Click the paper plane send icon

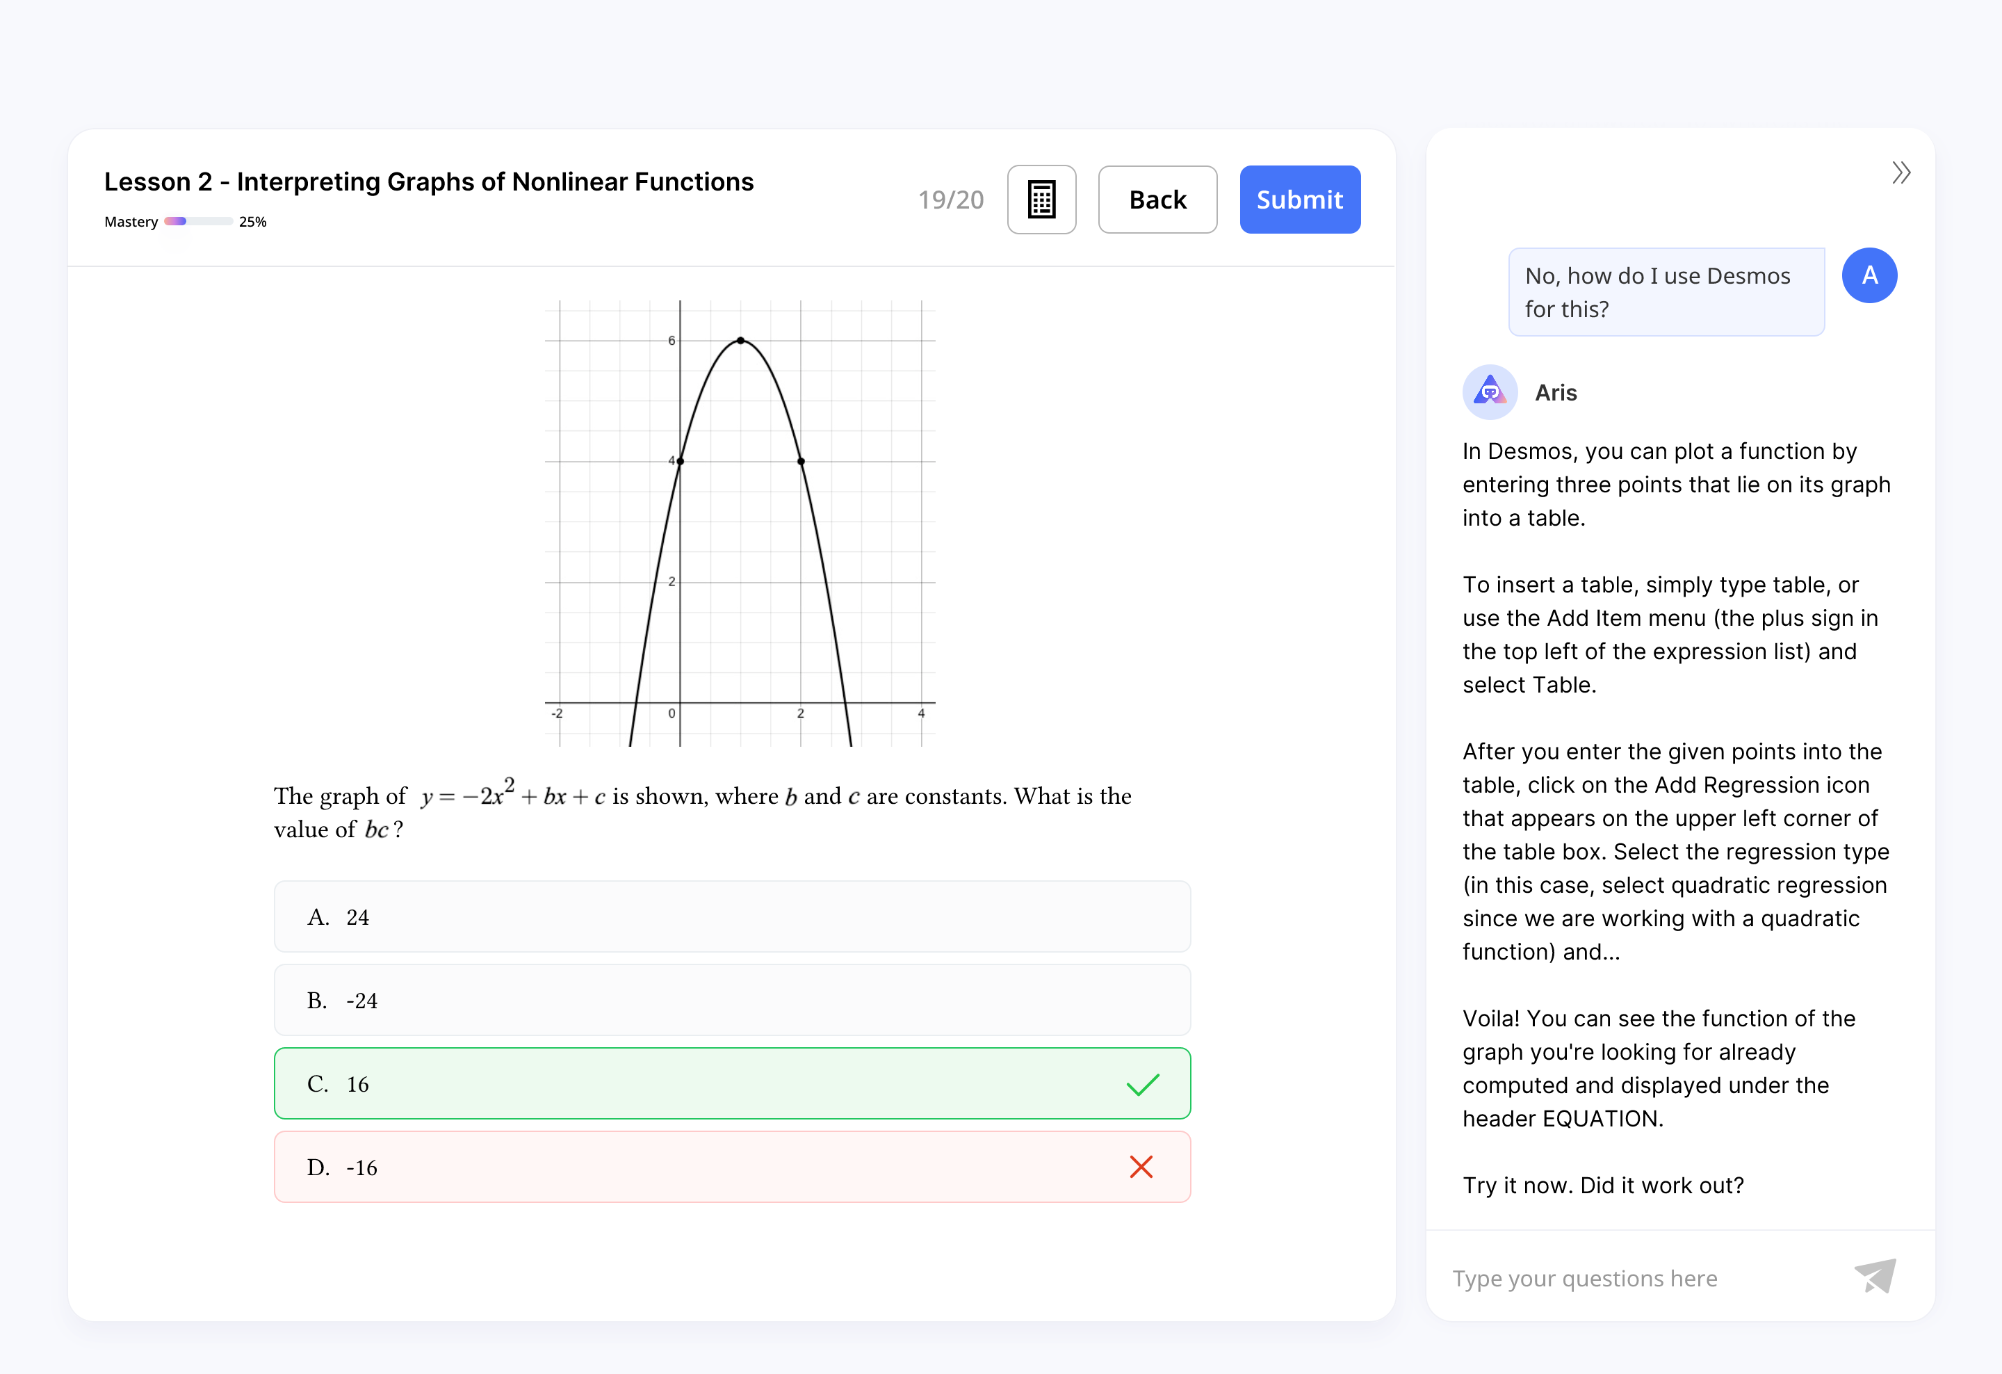1875,1276
